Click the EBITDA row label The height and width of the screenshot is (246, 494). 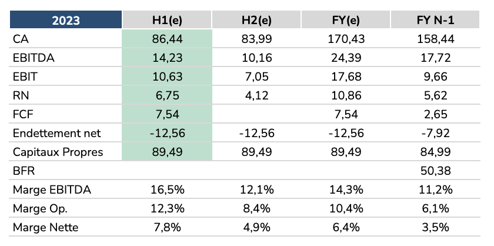(x=29, y=58)
